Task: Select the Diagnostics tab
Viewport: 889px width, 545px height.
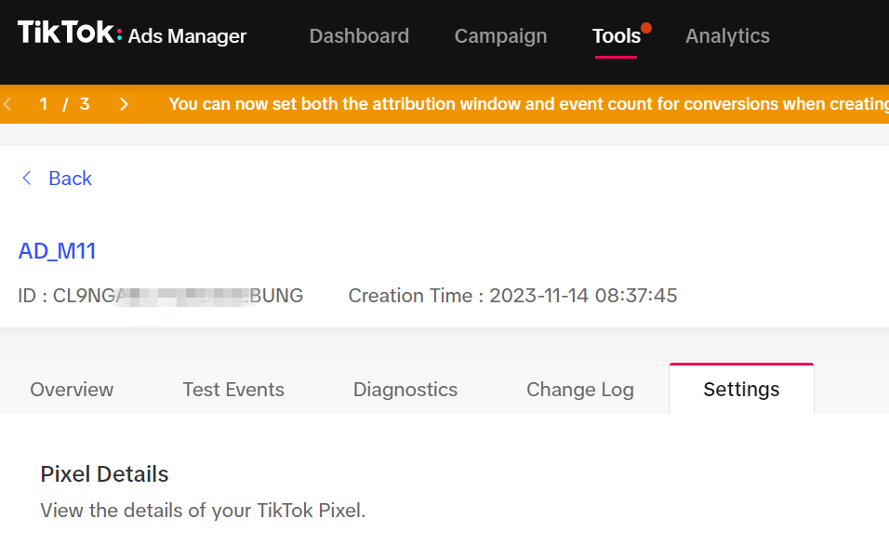Action: click(x=405, y=390)
